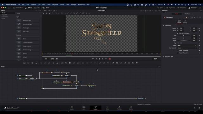Switch to the Deliver page tab
The width and height of the screenshot is (203, 114).
[131, 108]
